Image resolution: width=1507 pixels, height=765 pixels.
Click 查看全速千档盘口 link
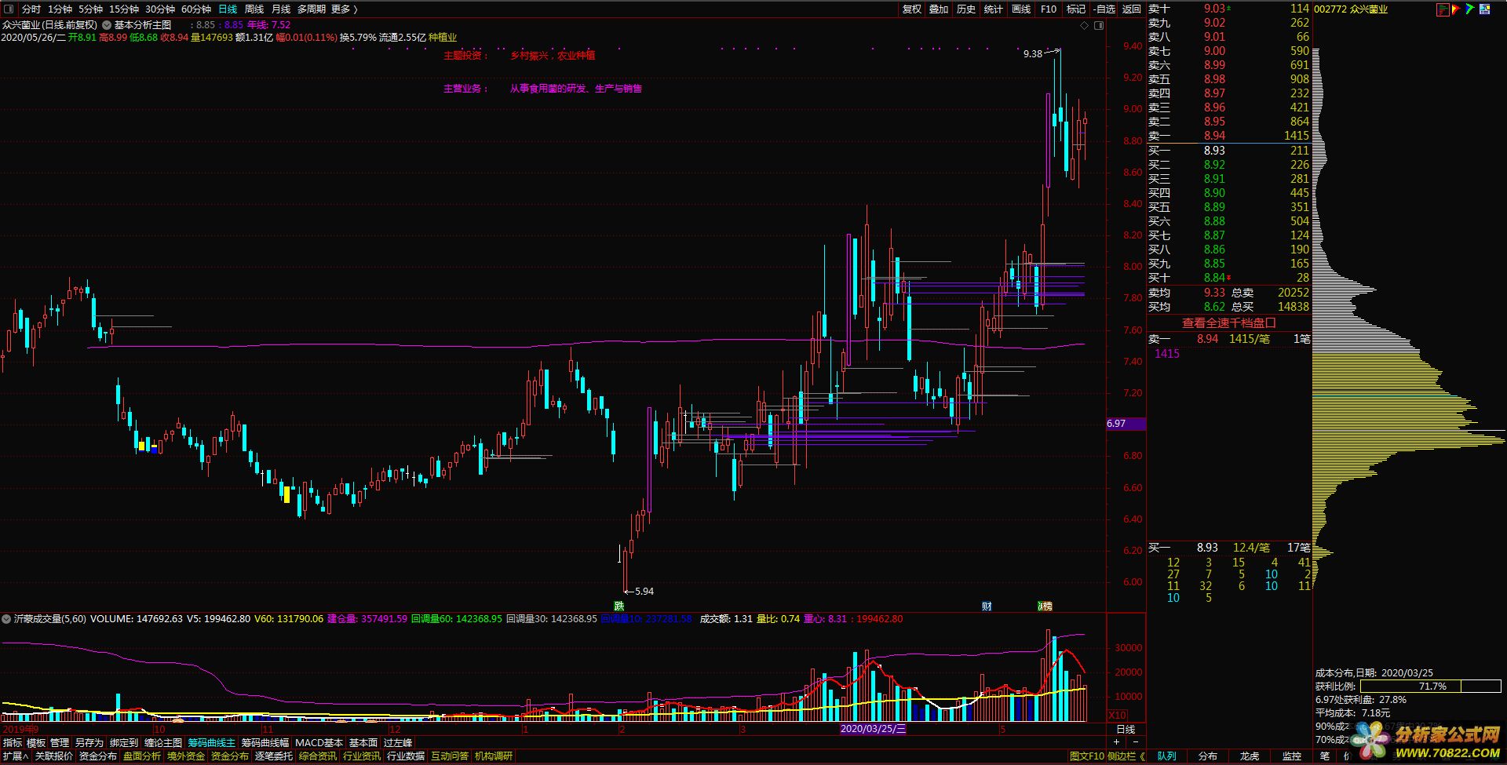(x=1229, y=322)
